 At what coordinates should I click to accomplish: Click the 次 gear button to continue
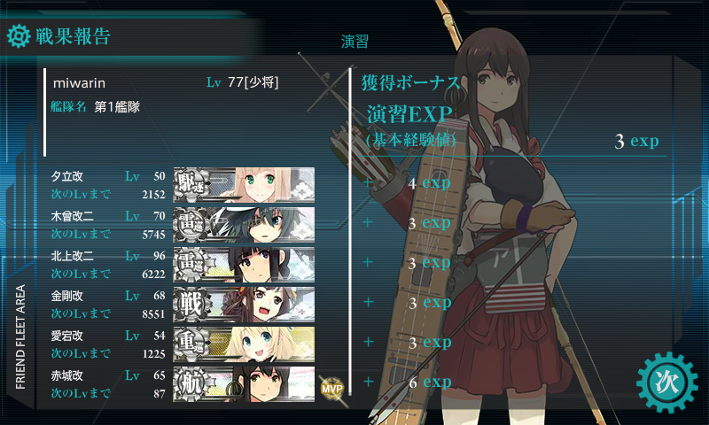667,382
